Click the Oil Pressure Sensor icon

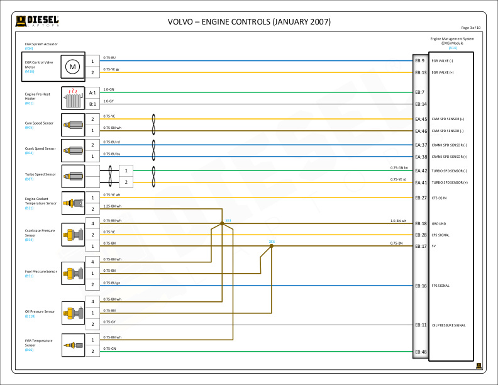[x=73, y=313]
